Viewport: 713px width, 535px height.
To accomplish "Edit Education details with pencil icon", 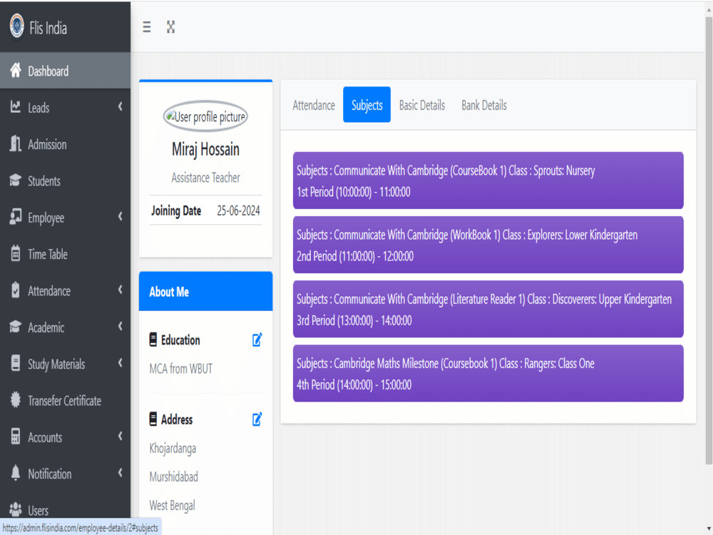I will tap(257, 340).
